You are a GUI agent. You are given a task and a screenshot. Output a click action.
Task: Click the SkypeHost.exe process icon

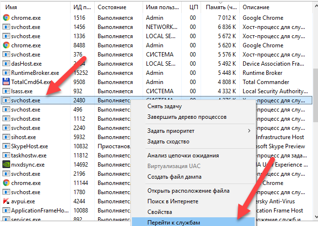[x=6, y=146]
